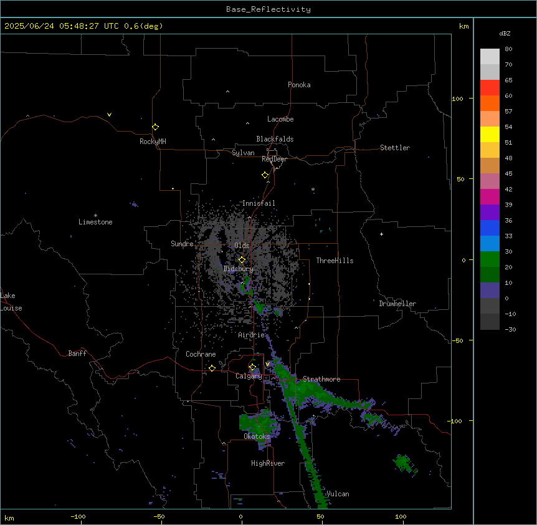537x525 pixels.
Task: Click the yellow diamond marker below RedDeer
Action: 265,175
